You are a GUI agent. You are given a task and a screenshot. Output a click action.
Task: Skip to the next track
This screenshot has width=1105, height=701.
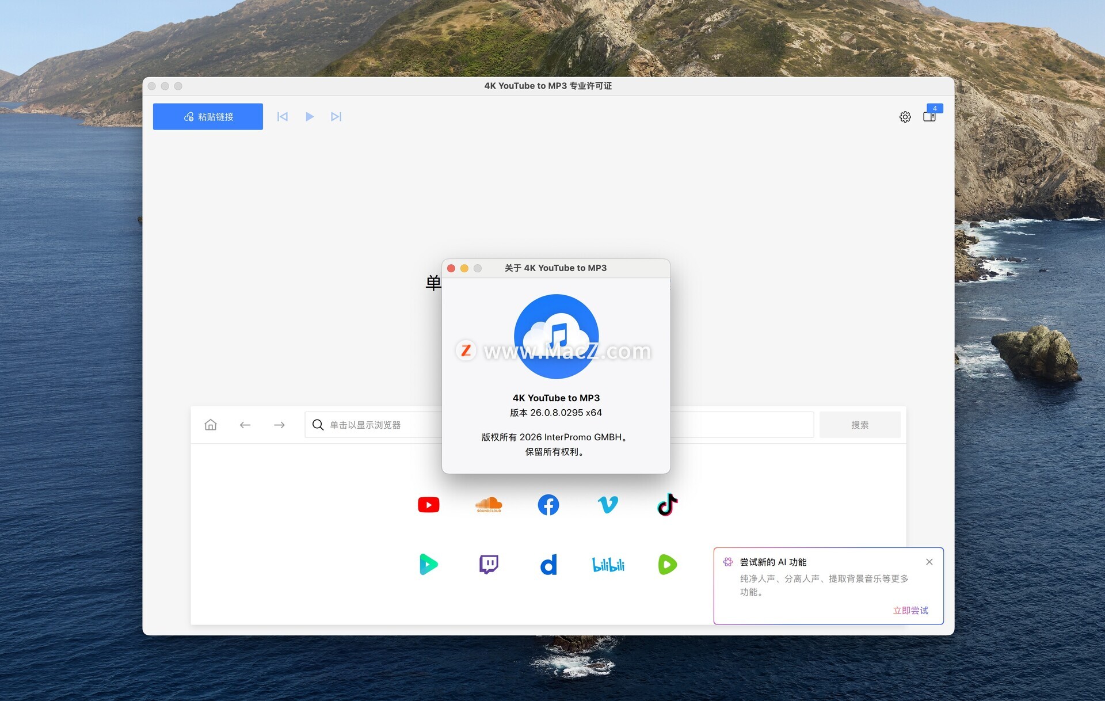[336, 117]
